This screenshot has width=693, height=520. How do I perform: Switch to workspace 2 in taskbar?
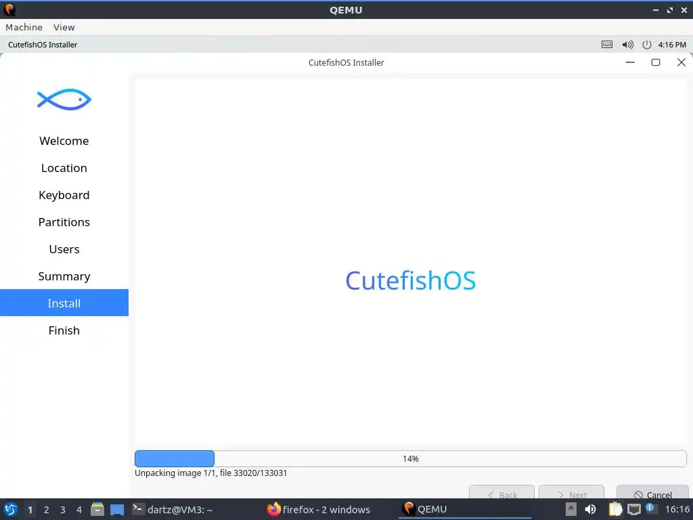click(46, 510)
